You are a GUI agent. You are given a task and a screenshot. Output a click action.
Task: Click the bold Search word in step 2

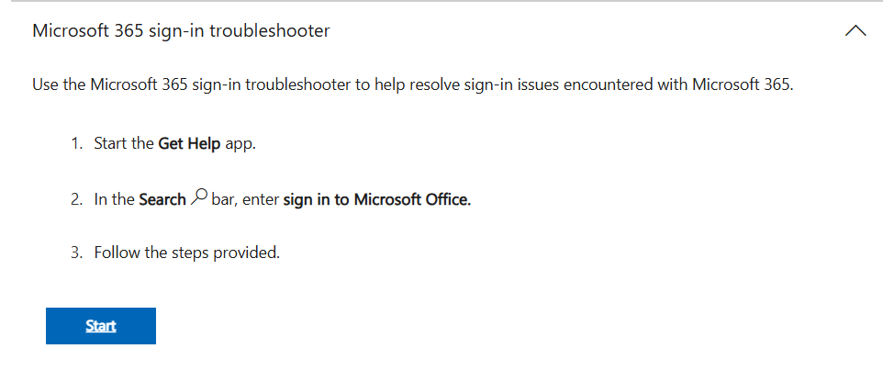162,199
